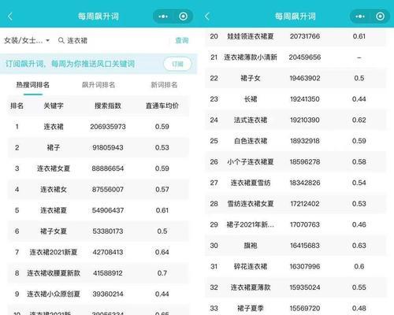The width and height of the screenshot is (394, 315).
Task: Click search index 54906437
Action: click(108, 210)
